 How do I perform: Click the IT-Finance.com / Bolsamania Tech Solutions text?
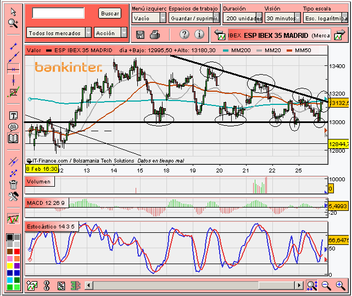tap(83, 161)
